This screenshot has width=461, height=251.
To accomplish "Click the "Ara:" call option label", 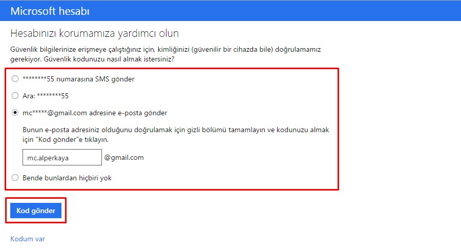I will [30, 96].
